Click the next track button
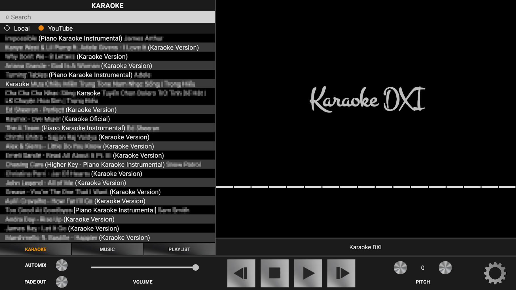Image resolution: width=516 pixels, height=290 pixels. pyautogui.click(x=341, y=273)
